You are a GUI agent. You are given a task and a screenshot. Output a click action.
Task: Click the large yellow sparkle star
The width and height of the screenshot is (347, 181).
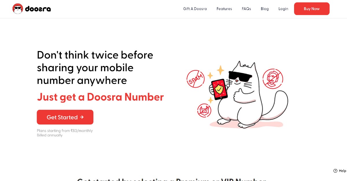point(221,70)
